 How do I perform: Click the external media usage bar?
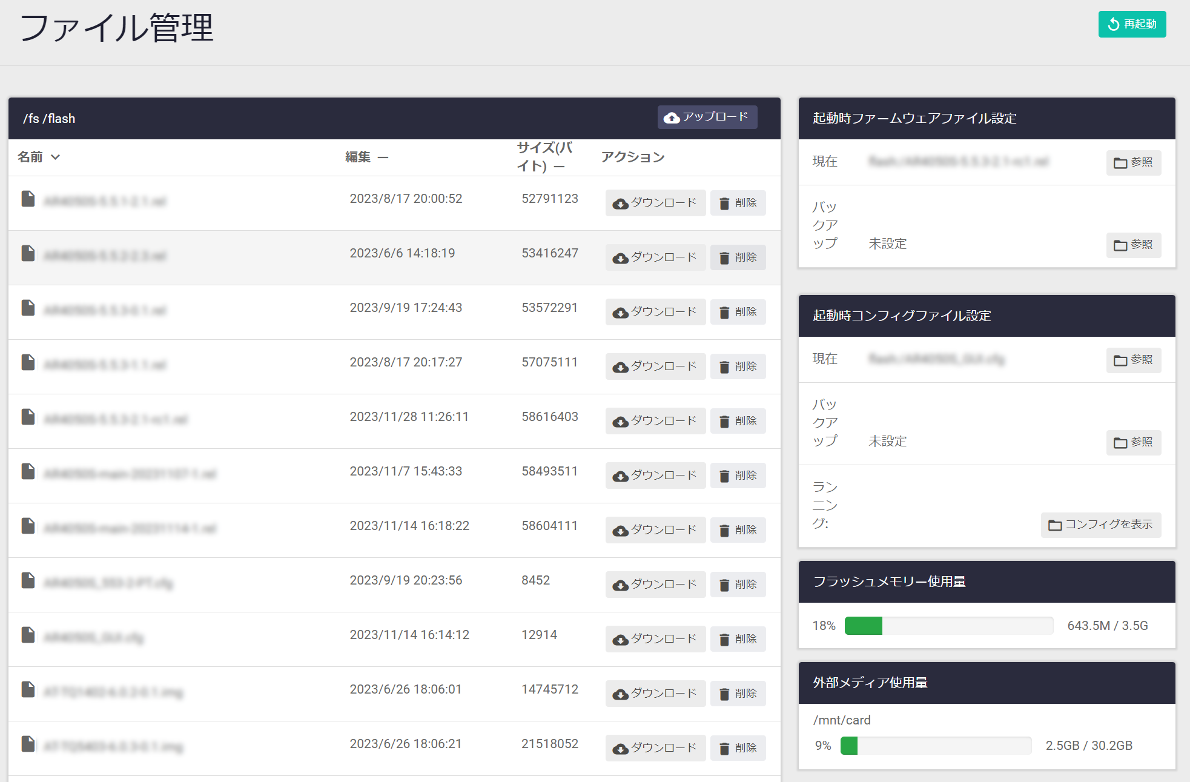936,746
